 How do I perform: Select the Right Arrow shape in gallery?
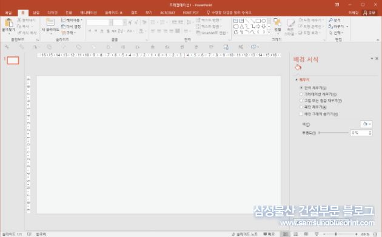click(x=258, y=26)
